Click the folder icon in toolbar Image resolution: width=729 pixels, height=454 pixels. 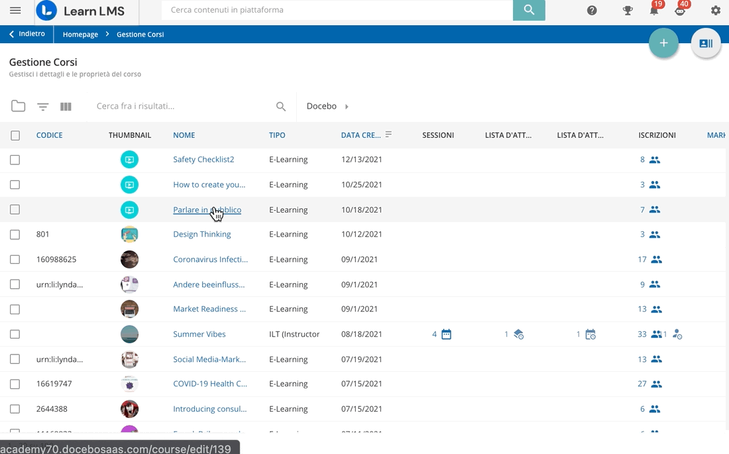pos(18,106)
